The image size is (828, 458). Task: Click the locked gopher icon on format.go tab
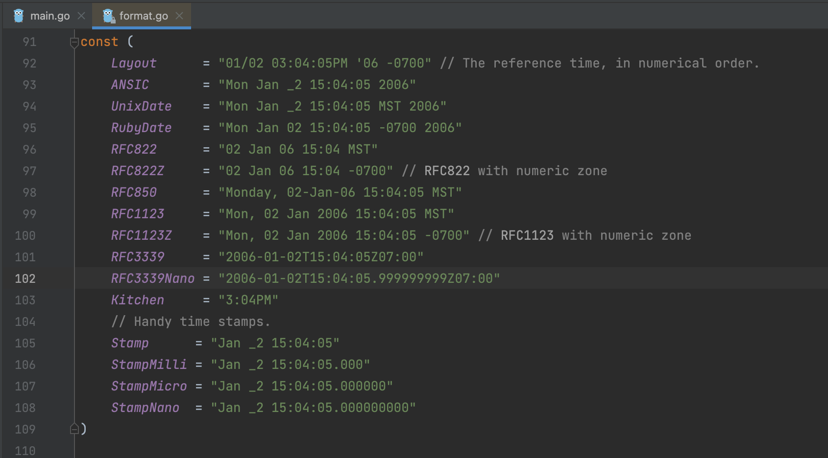coord(108,16)
